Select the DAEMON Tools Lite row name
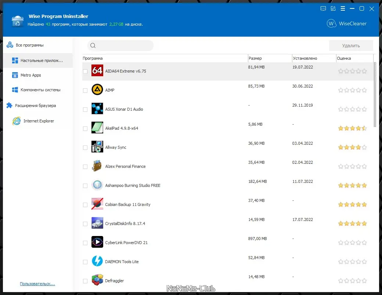Screen dimensions: 382x295 click(x=122, y=262)
